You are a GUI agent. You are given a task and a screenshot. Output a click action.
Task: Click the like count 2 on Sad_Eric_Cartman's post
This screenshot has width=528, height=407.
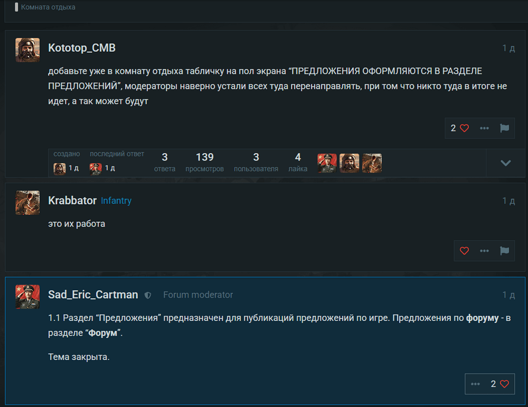(493, 384)
